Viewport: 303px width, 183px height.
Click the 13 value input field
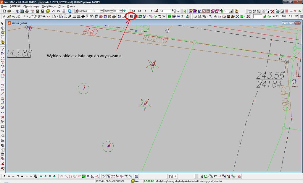165,11
